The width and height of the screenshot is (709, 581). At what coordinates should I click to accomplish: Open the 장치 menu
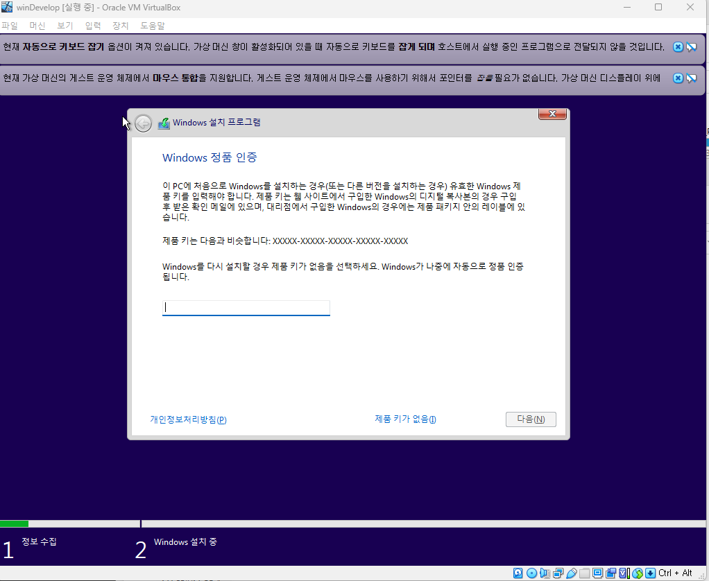[120, 26]
